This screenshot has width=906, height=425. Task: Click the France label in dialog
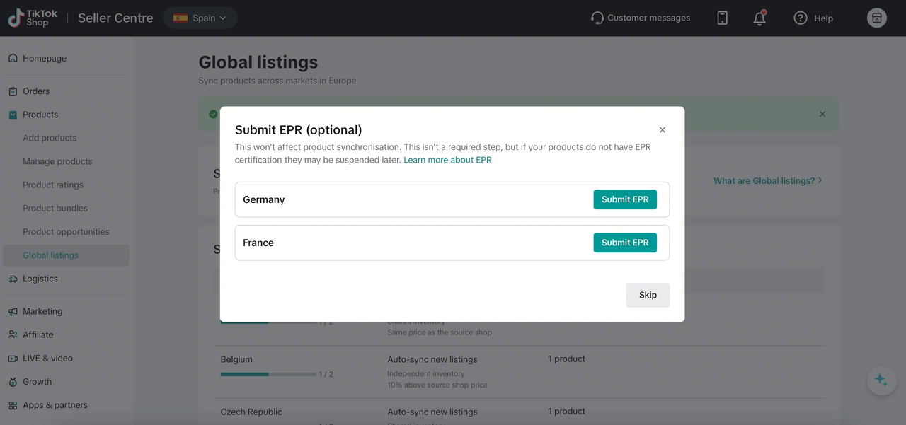point(258,243)
